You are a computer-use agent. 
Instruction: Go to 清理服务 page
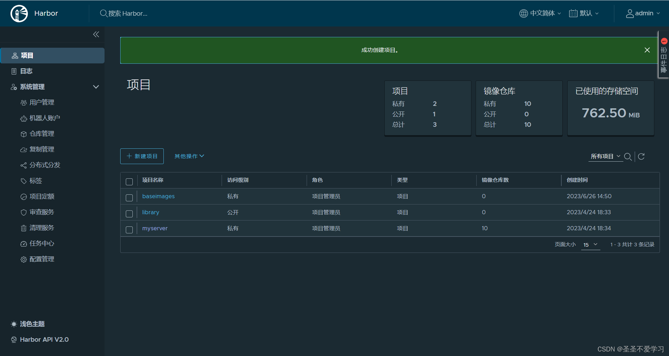(42, 228)
